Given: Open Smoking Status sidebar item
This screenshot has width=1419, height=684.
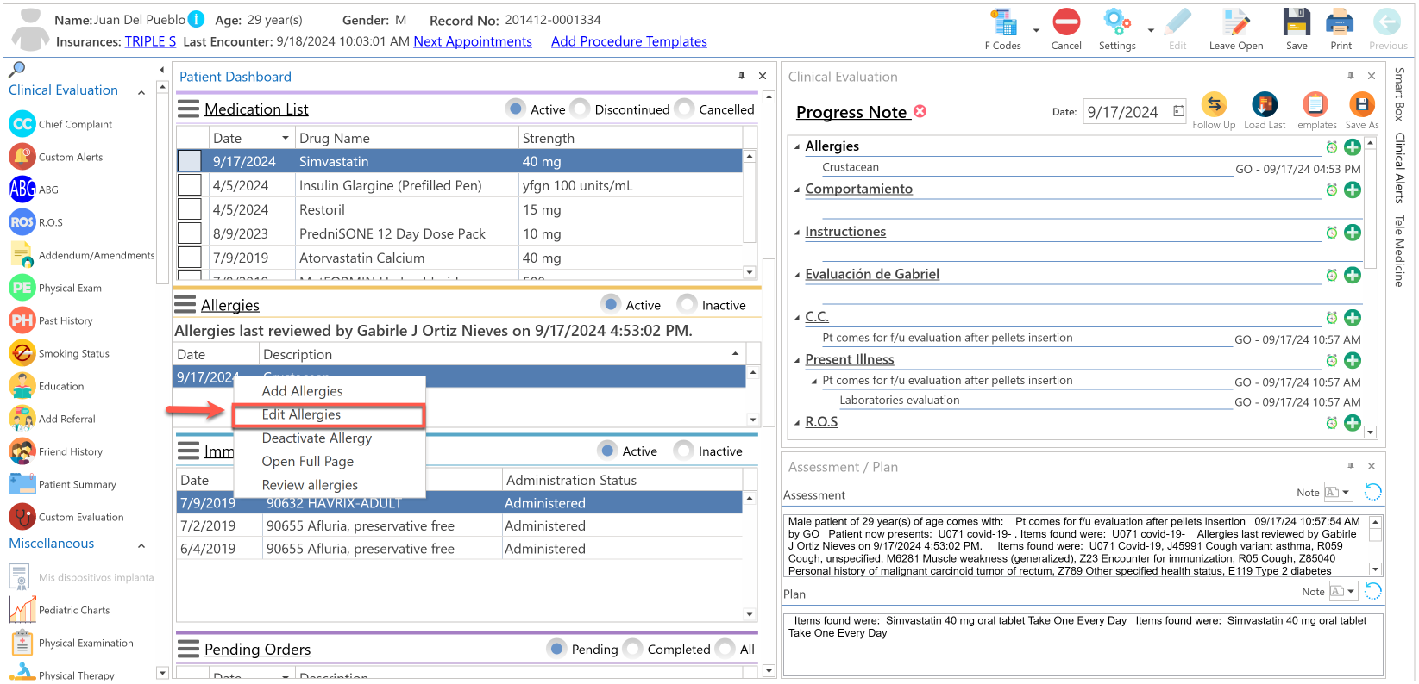Looking at the screenshot, I should [60, 353].
